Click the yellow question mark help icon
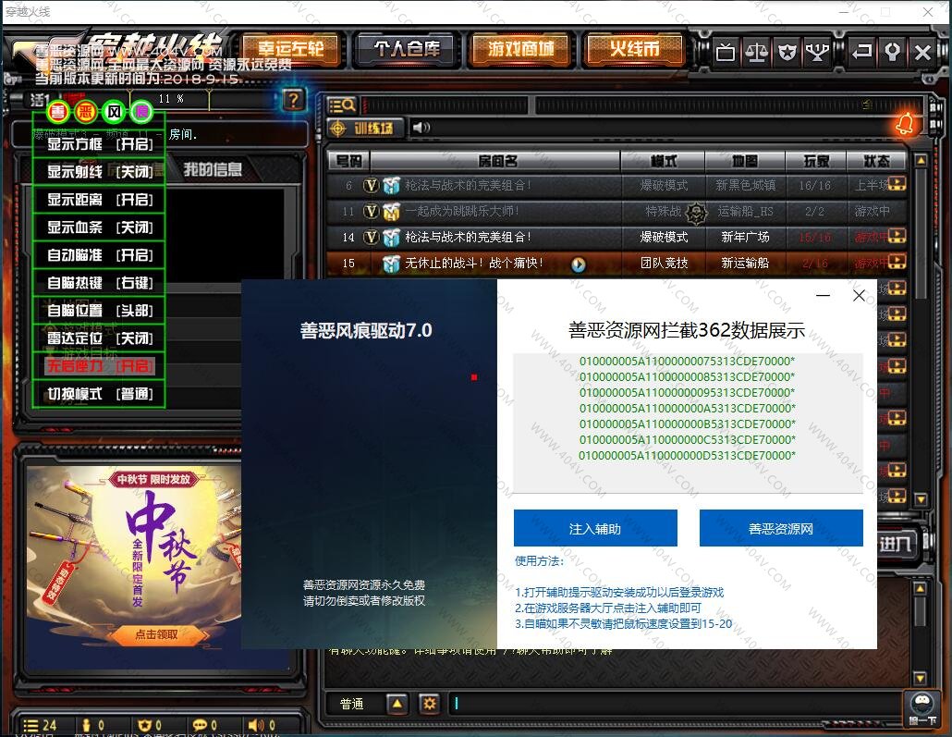 tap(293, 100)
